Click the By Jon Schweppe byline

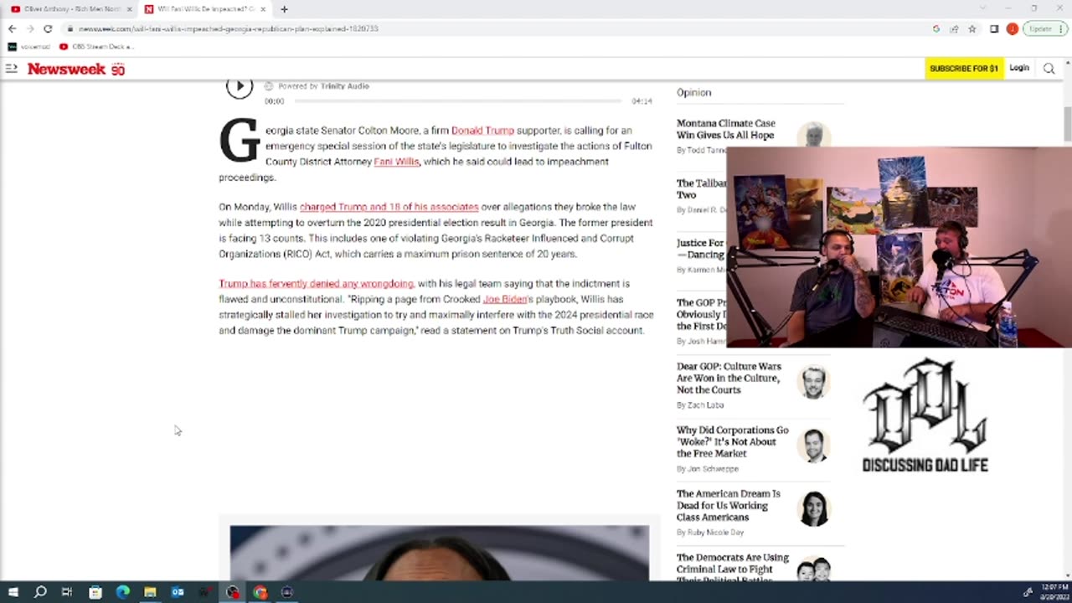[708, 469]
